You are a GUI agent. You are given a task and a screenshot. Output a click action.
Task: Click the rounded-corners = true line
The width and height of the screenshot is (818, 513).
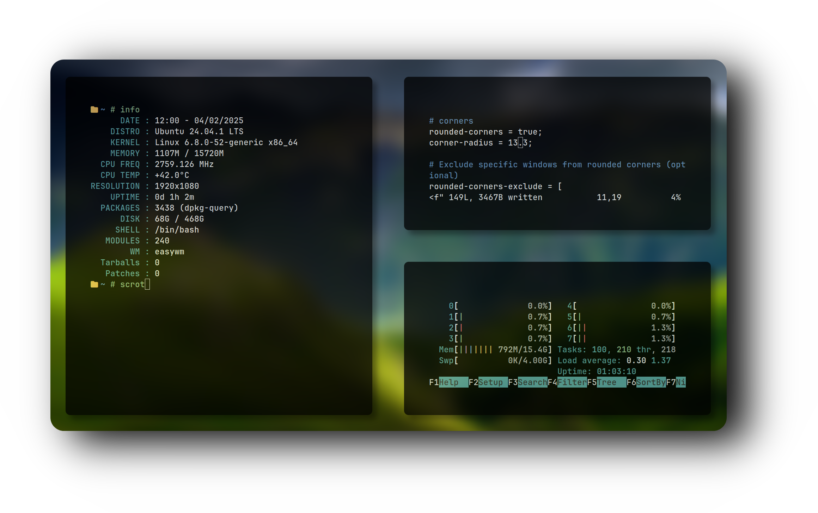point(485,132)
